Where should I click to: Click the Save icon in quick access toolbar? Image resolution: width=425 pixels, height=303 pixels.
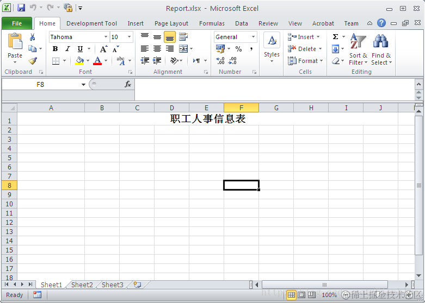(21, 8)
